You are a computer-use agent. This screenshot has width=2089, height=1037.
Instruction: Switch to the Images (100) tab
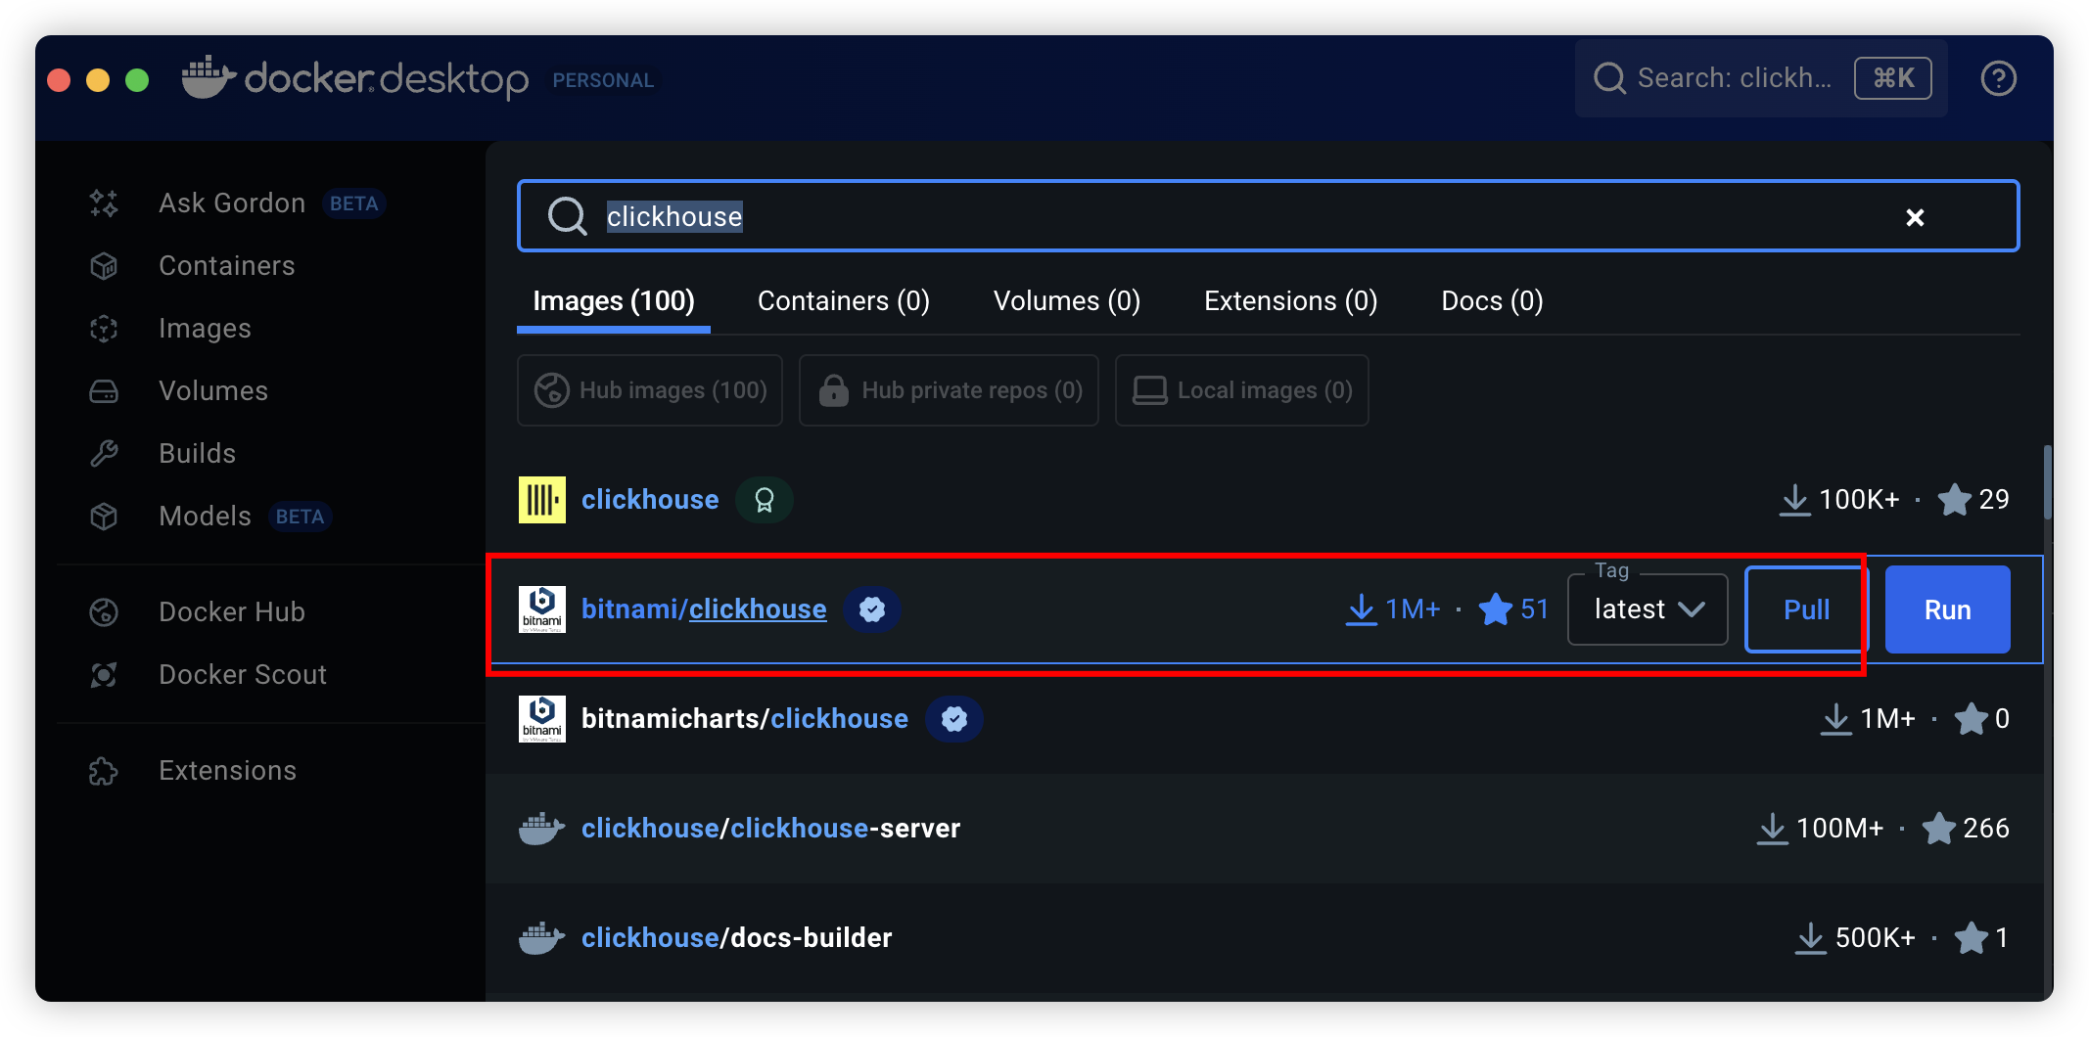tap(614, 300)
